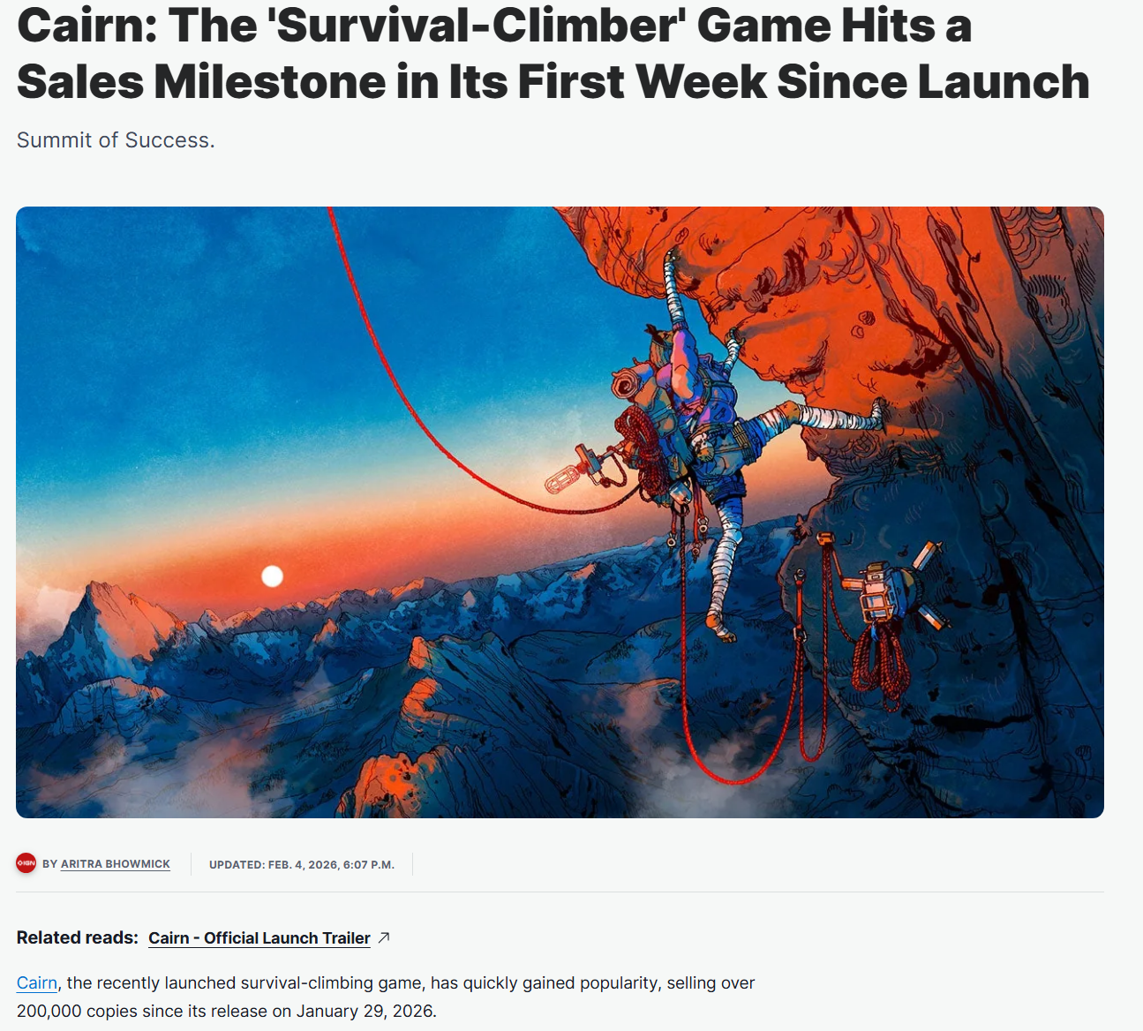Open author Aritra Bhowmick's profile link
This screenshot has width=1143, height=1031.
[116, 864]
